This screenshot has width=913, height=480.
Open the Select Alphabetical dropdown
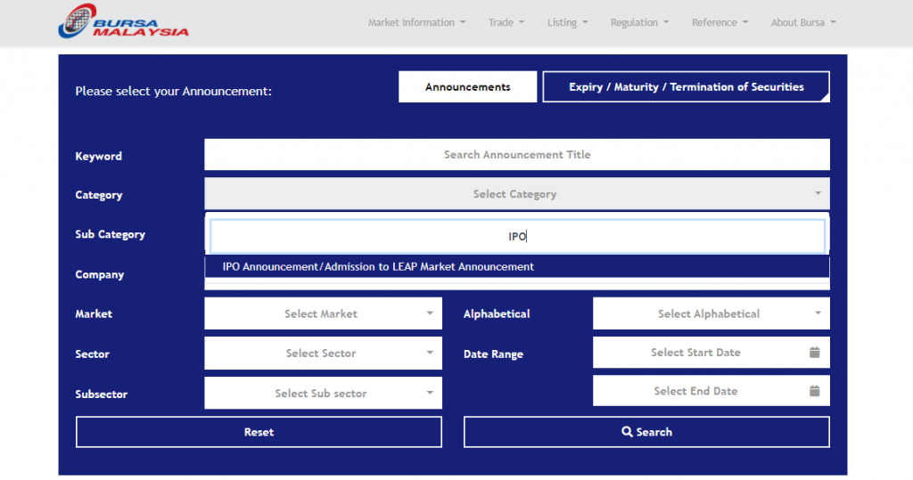(x=711, y=313)
